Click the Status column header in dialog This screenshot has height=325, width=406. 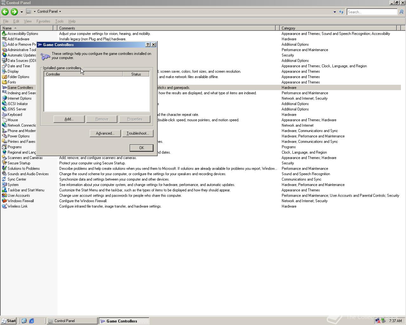point(136,74)
